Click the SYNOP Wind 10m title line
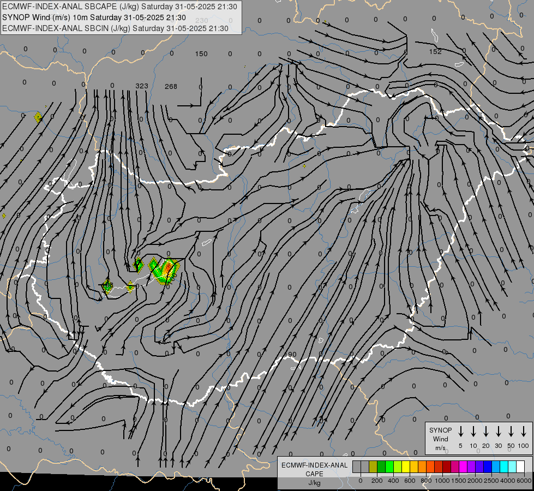The height and width of the screenshot is (491, 534). coord(94,17)
